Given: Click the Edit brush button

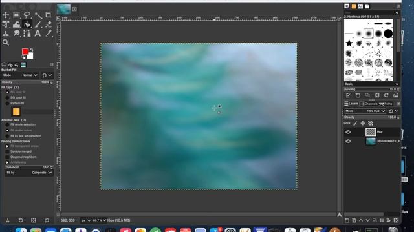Looking at the screenshot, I should pos(348,95).
